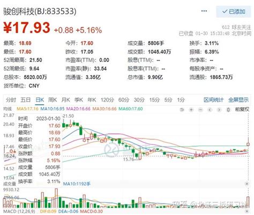Screen dimensions: 254x215
Task: Click the 成交额 value 1045.40万 in header
Action: pos(159,52)
